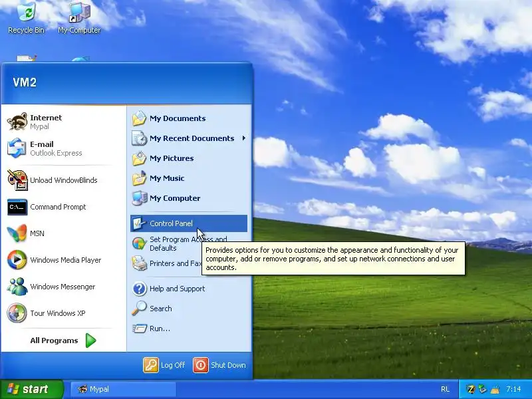532x399 pixels.
Task: Click the start button
Action: (31, 389)
